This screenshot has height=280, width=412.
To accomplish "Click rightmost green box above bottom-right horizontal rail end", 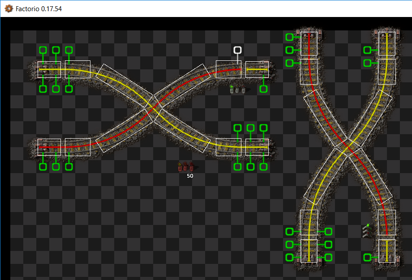I will pos(263,128).
